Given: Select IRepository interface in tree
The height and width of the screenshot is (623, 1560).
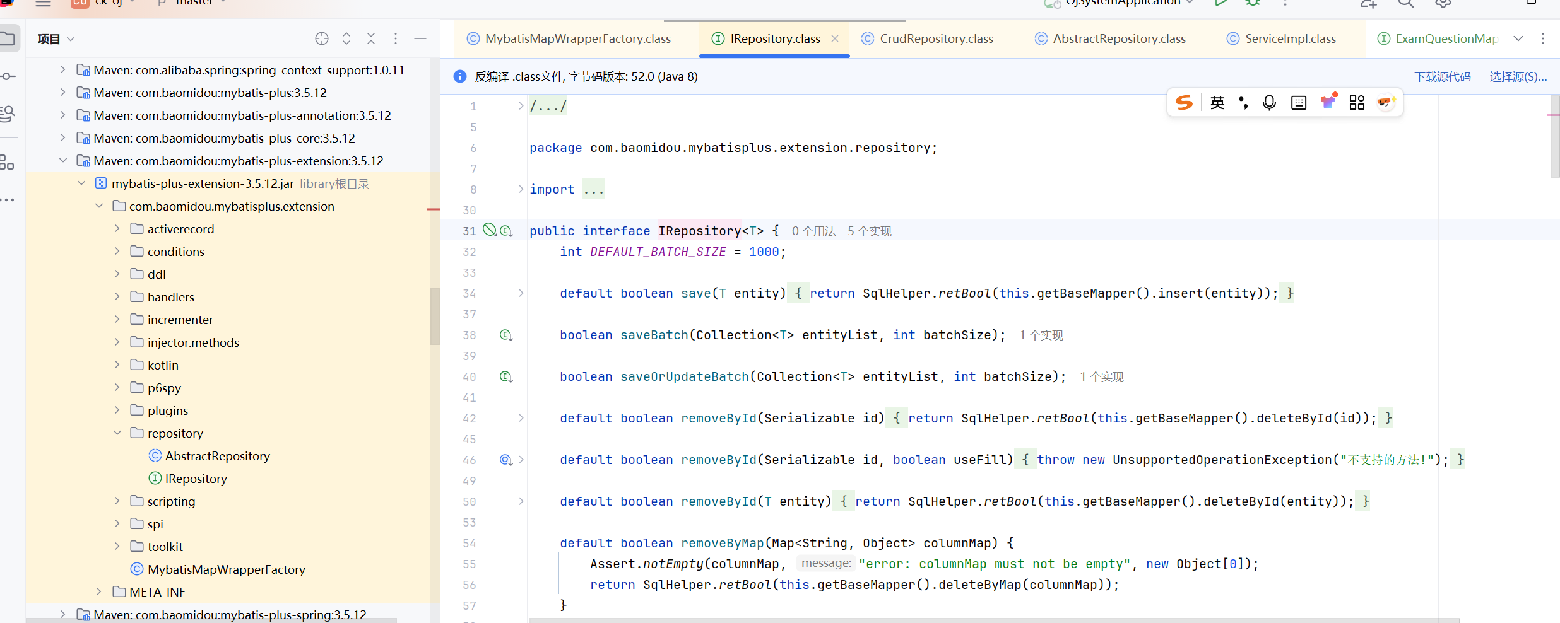Looking at the screenshot, I should click(196, 479).
